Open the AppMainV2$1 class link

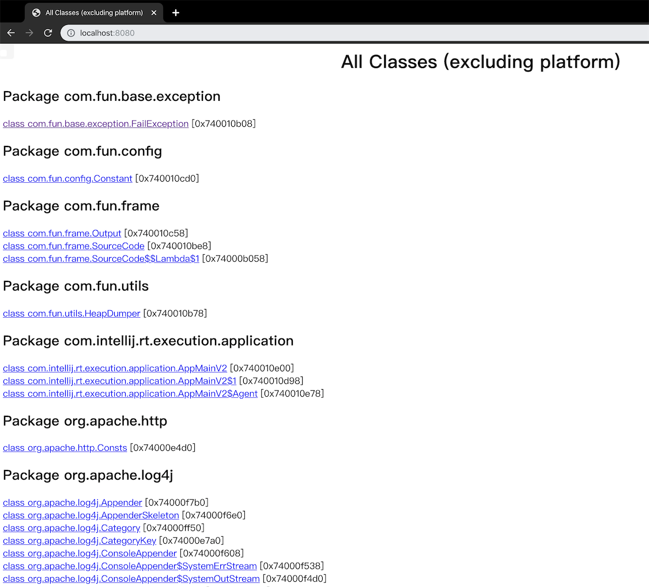pyautogui.click(x=120, y=381)
